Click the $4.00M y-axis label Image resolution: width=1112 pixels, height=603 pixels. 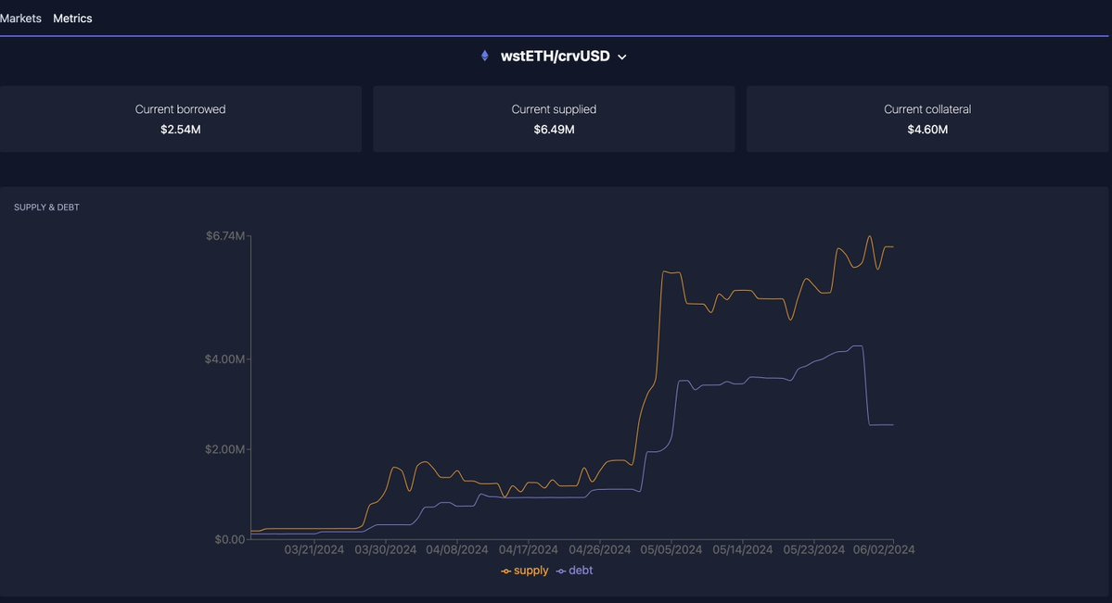pyautogui.click(x=224, y=359)
